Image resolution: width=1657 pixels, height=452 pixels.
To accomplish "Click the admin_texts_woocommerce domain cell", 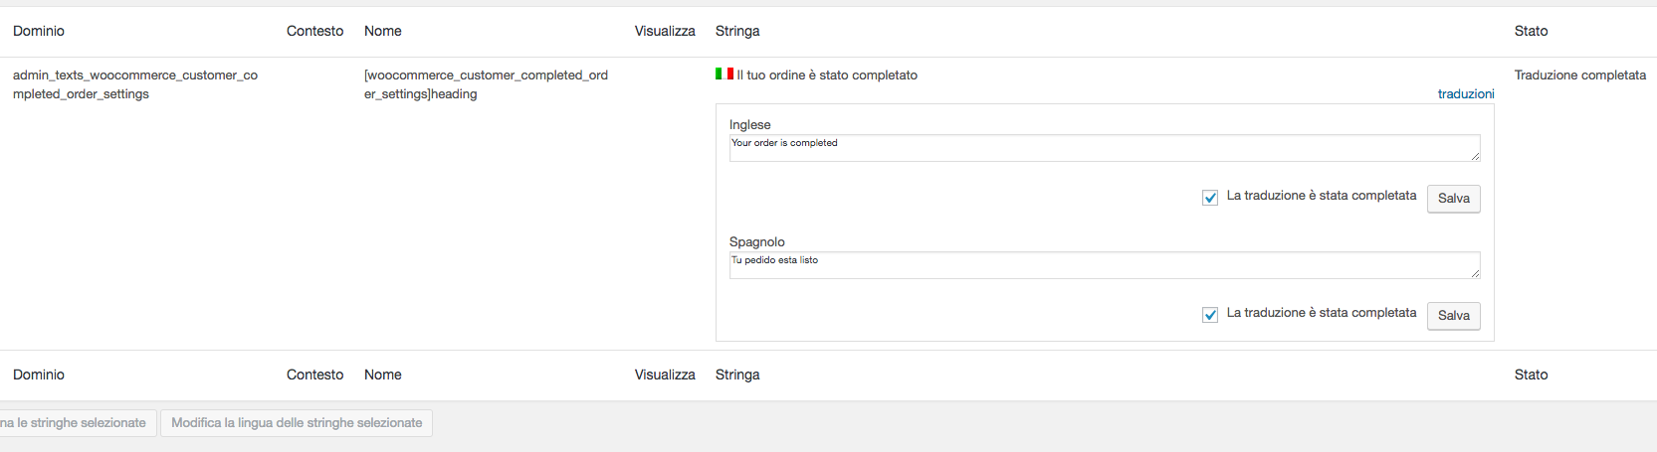I will (x=135, y=84).
